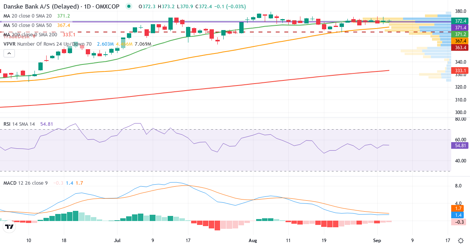Click the green market status dot
The image size is (470, 246).
(128, 6)
